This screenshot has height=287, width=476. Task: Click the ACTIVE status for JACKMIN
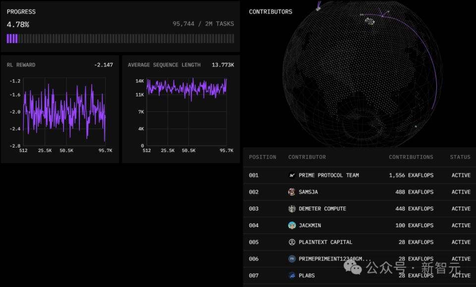pyautogui.click(x=461, y=225)
